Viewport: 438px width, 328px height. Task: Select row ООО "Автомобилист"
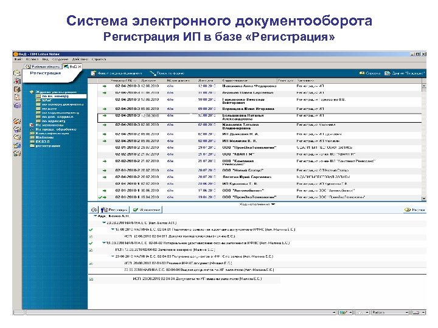point(259,191)
